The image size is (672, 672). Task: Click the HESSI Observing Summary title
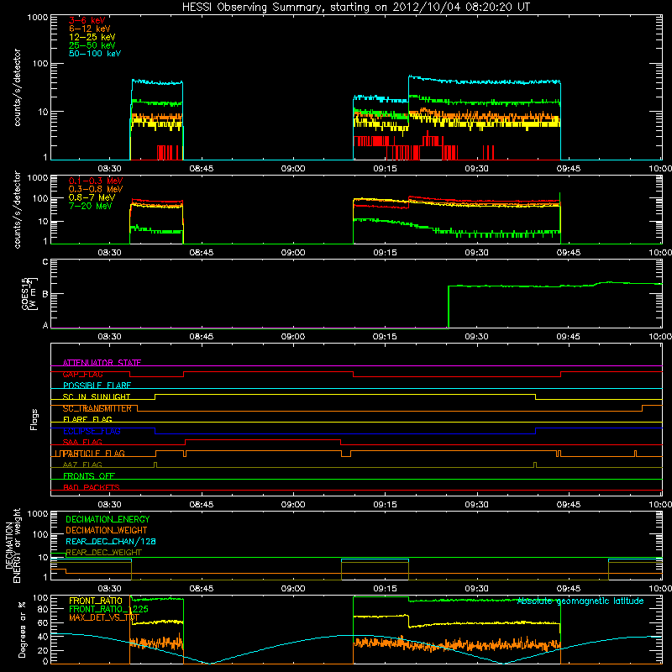pyautogui.click(x=355, y=8)
